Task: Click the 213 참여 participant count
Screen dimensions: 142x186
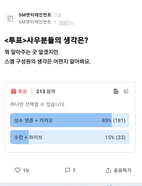Action: point(46,91)
